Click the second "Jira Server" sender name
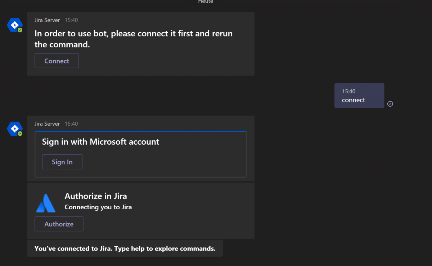Image resolution: width=432 pixels, height=266 pixels. tap(47, 123)
